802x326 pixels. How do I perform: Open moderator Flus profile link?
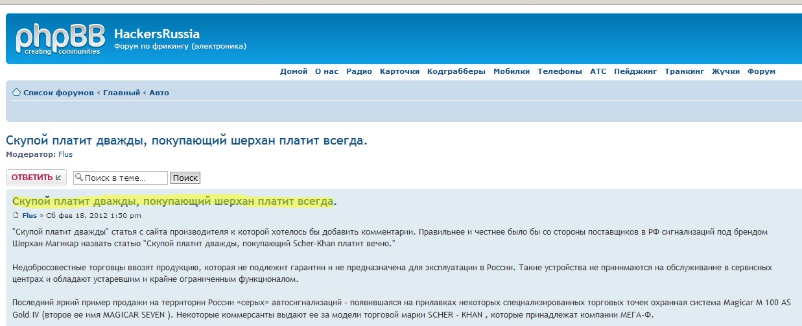(x=65, y=154)
